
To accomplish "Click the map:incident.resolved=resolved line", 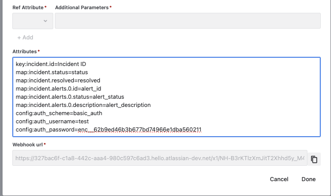I will coord(58,80).
